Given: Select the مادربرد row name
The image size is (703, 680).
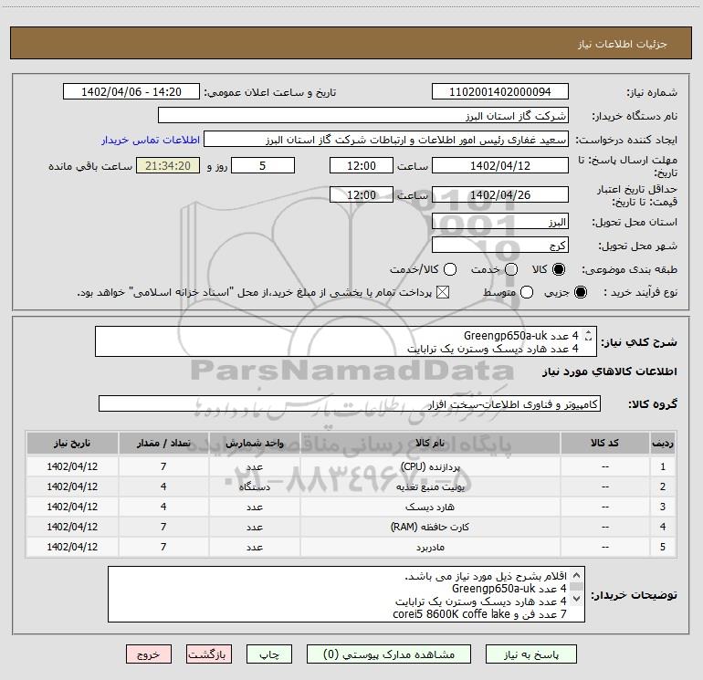Looking at the screenshot, I should pos(430,548).
